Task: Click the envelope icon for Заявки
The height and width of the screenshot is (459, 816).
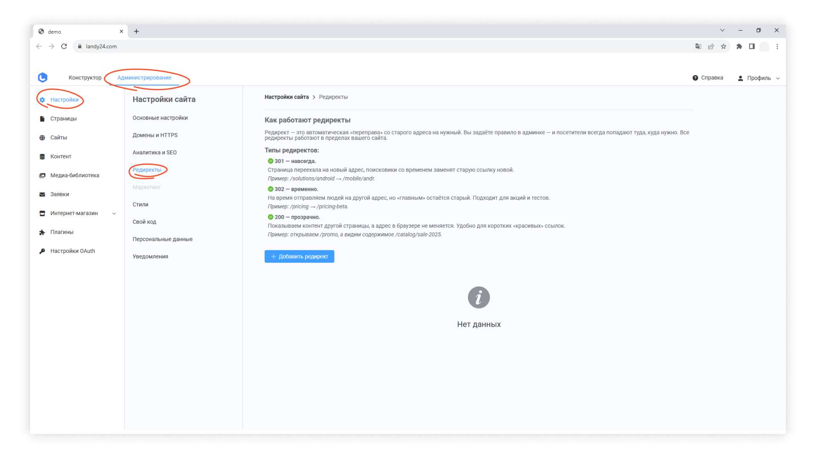Action: 42,194
